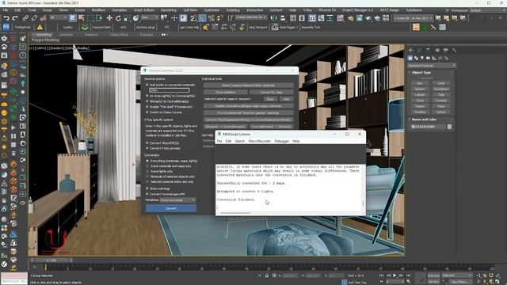Click the object color swatch beside the name field
The width and height of the screenshot is (507, 285).
pos(449,127)
